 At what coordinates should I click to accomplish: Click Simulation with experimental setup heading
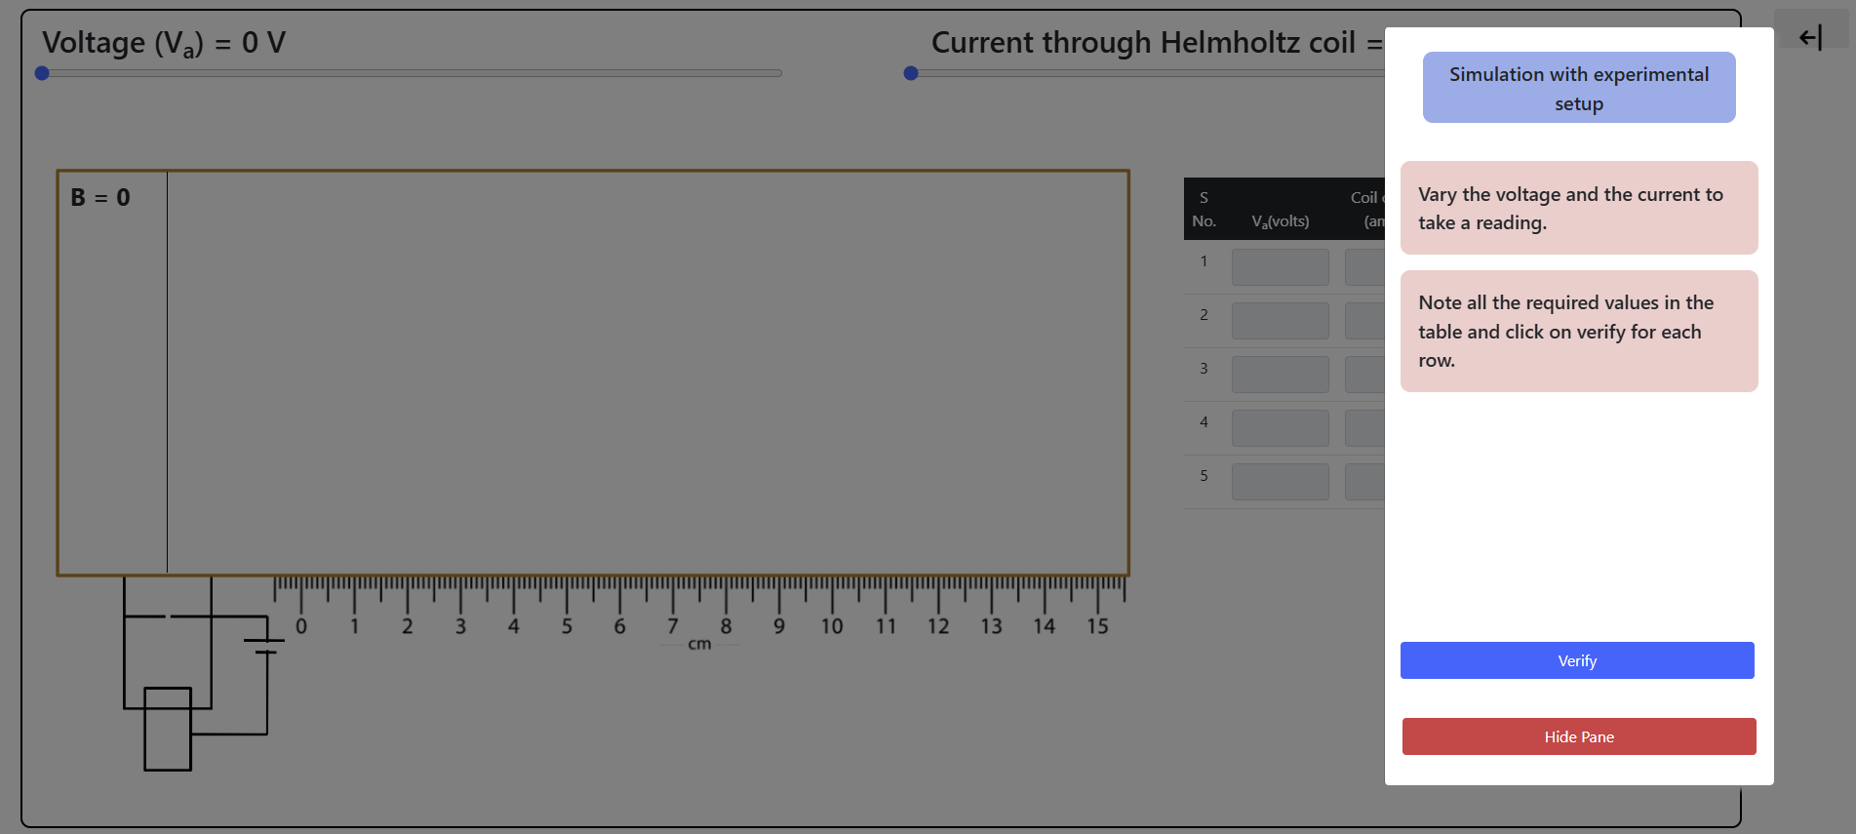[x=1578, y=88]
